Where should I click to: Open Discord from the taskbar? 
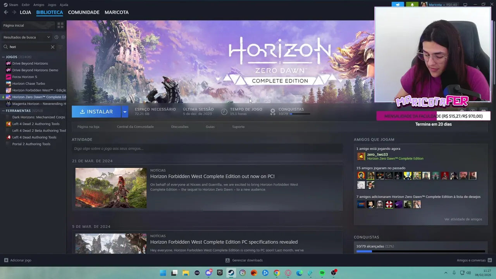[209, 273]
